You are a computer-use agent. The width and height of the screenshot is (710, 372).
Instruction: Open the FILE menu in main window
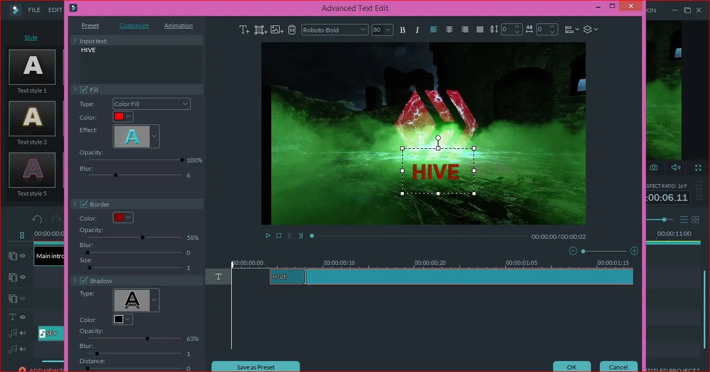tap(34, 10)
